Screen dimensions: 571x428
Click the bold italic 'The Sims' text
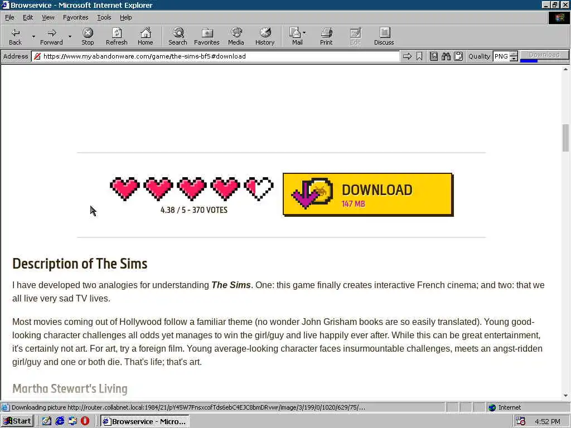click(231, 285)
